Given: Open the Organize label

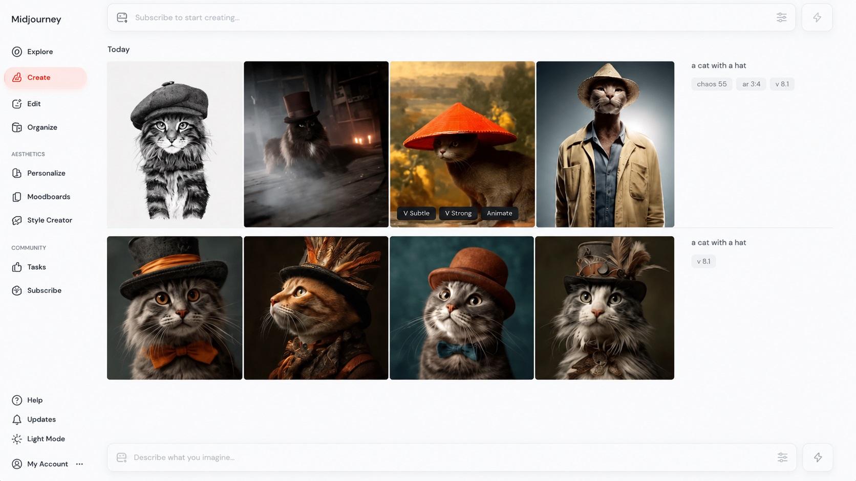Looking at the screenshot, I should click(42, 127).
